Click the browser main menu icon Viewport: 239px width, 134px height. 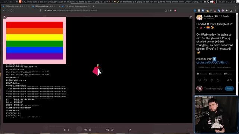[235, 10]
